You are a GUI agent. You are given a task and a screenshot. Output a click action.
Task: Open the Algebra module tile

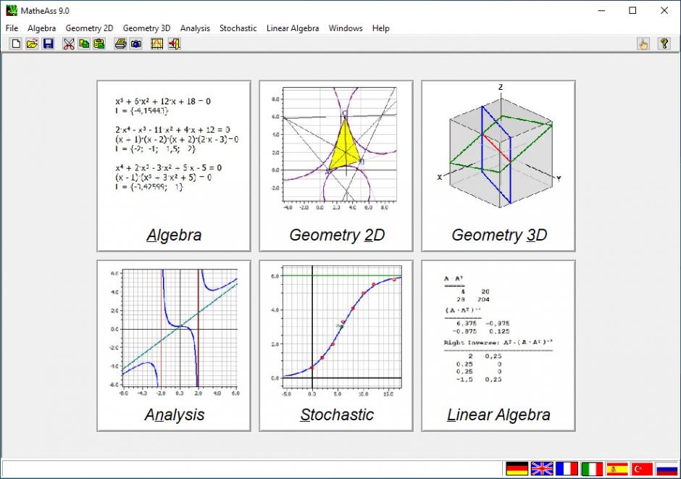[x=174, y=166]
